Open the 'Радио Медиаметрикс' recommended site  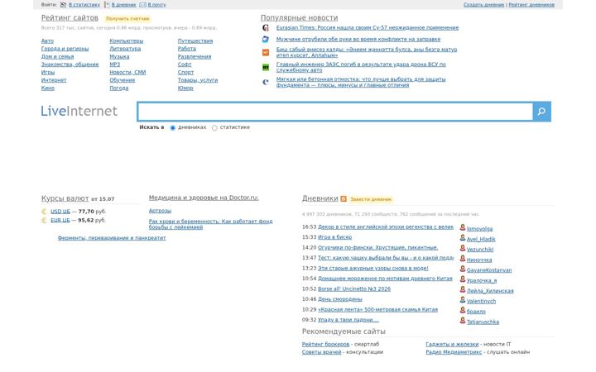(x=454, y=352)
